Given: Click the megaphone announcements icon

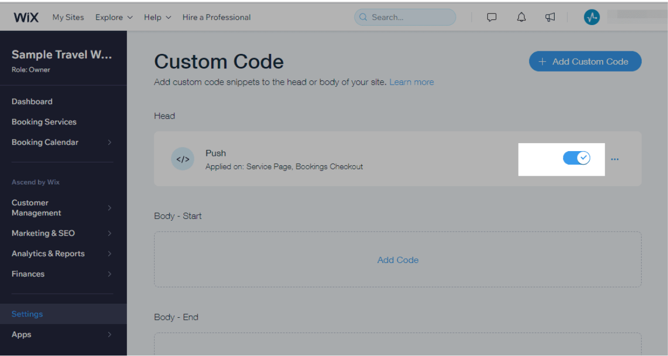Looking at the screenshot, I should pyautogui.click(x=550, y=17).
